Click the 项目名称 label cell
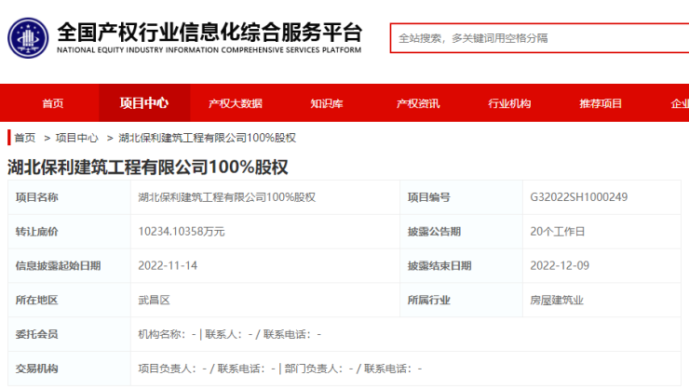The height and width of the screenshot is (389, 689). click(70, 197)
